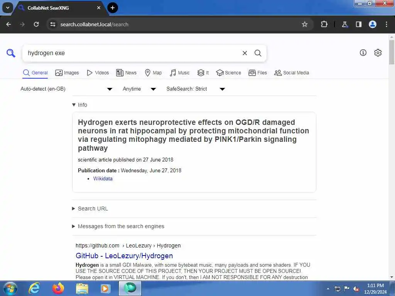Image resolution: width=395 pixels, height=296 pixels.
Task: Expand the Search URL section
Action: (x=90, y=209)
